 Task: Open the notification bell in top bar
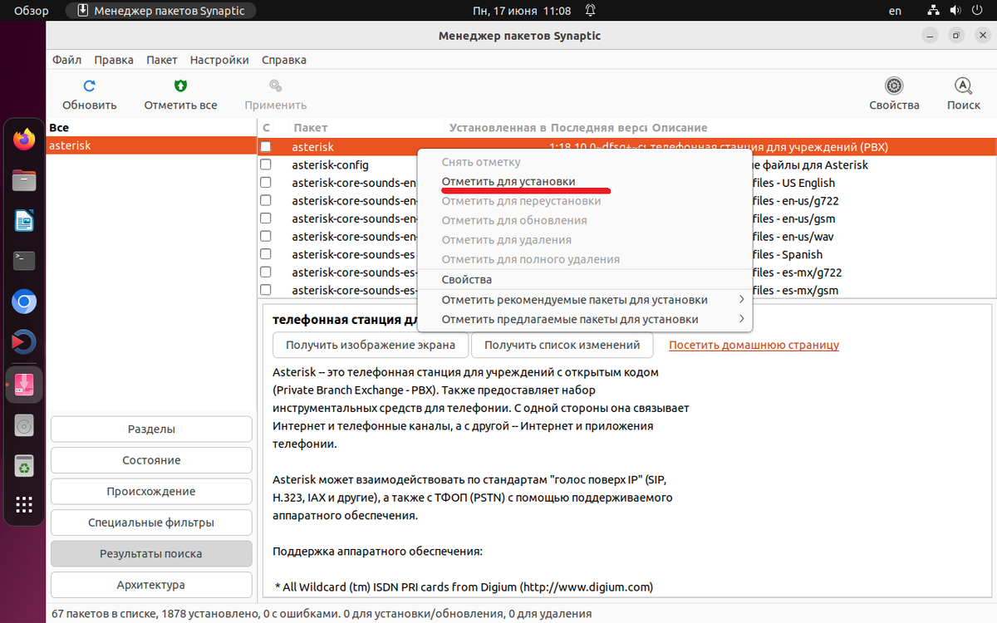click(590, 11)
